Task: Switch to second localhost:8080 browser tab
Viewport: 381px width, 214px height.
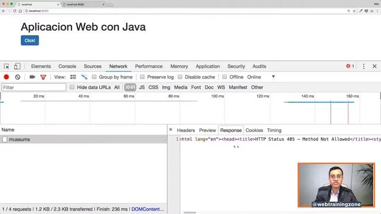Action: (83, 4)
